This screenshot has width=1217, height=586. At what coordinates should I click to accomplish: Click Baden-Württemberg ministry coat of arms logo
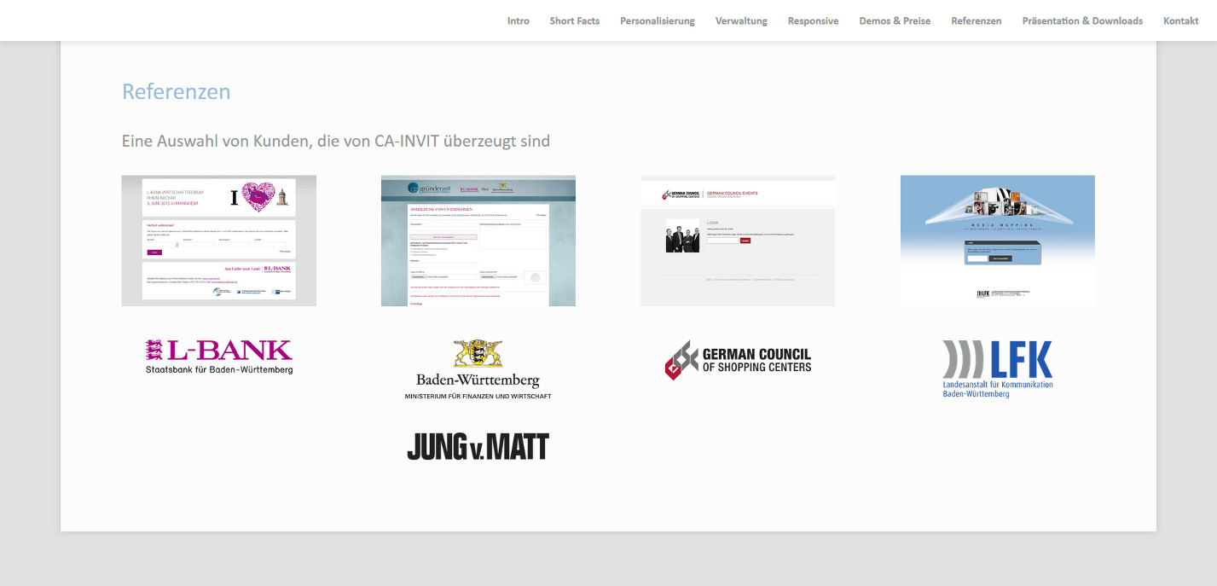[x=478, y=369]
